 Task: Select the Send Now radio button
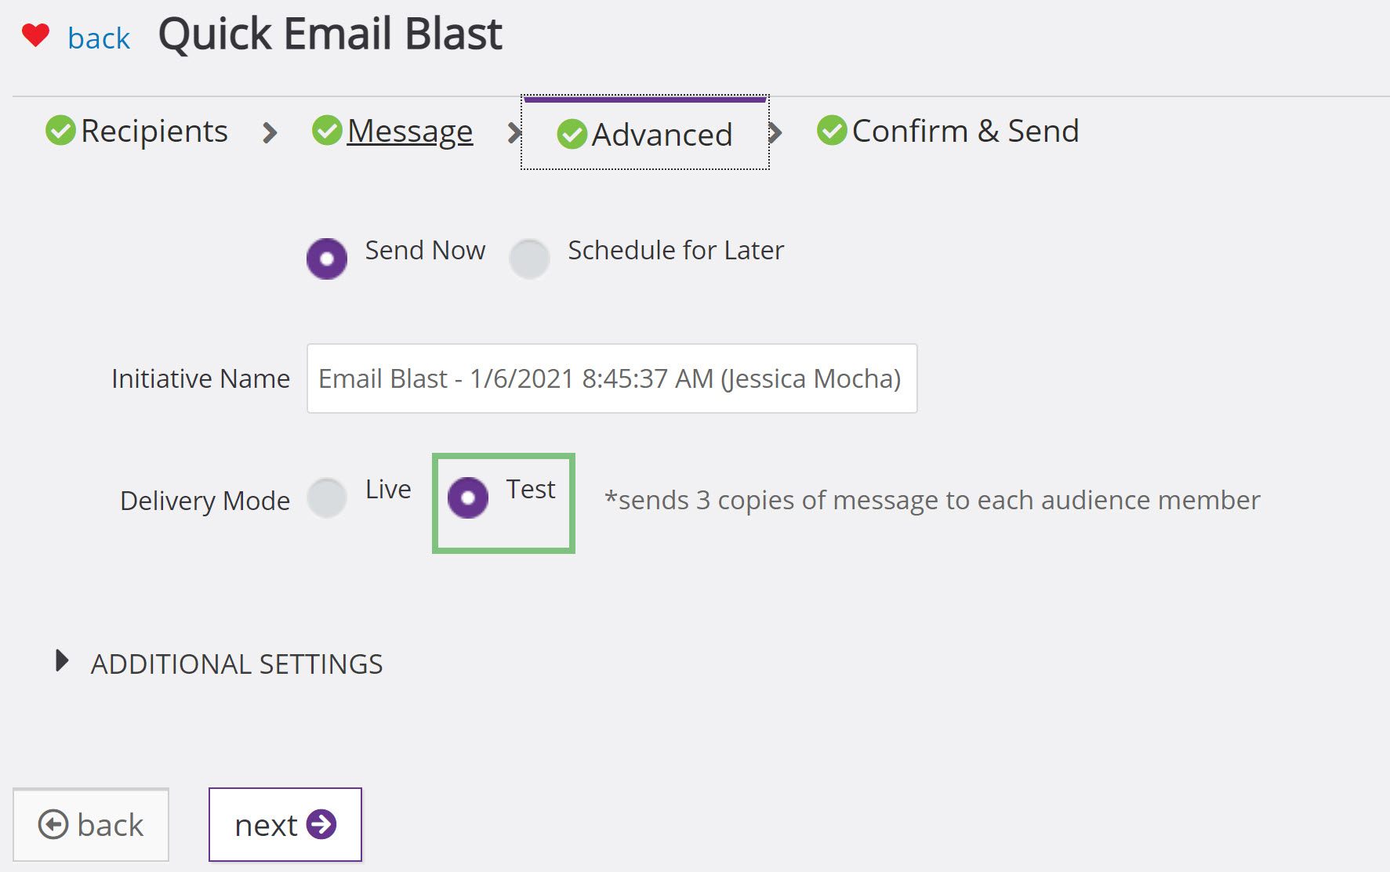coord(327,259)
